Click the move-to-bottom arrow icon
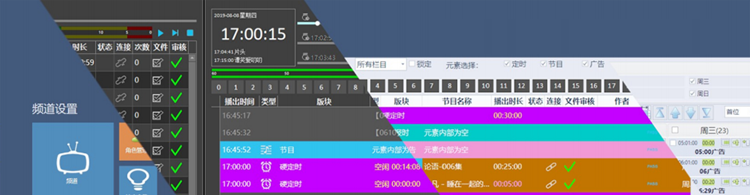Viewport: 750px width, 195px height. click(x=706, y=113)
